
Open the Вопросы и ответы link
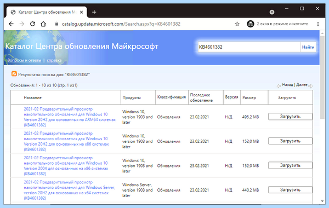pyautogui.click(x=24, y=60)
